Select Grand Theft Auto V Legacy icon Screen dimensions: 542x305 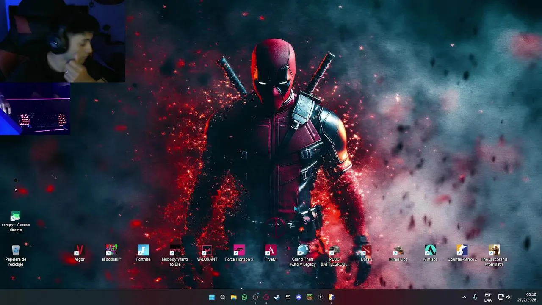(303, 255)
